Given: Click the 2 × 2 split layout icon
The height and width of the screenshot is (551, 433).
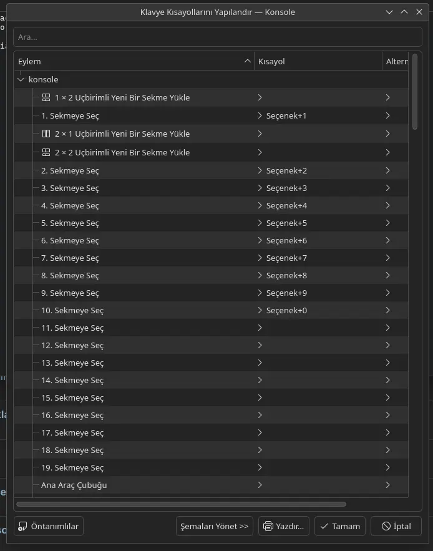Looking at the screenshot, I should pyautogui.click(x=46, y=152).
